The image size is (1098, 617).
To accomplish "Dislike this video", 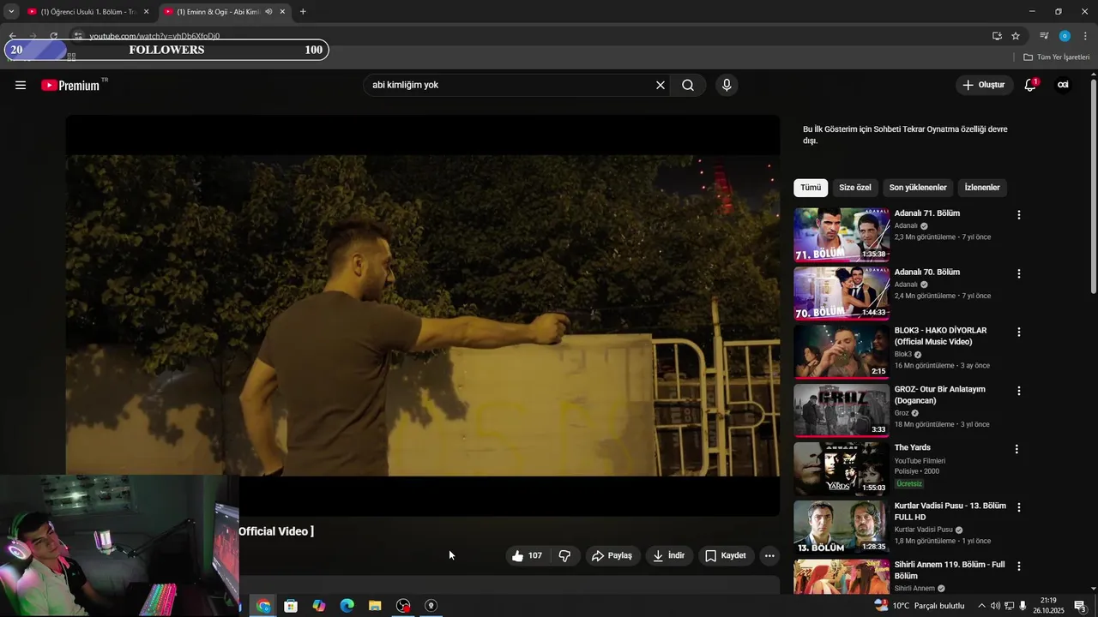I will pos(564,555).
